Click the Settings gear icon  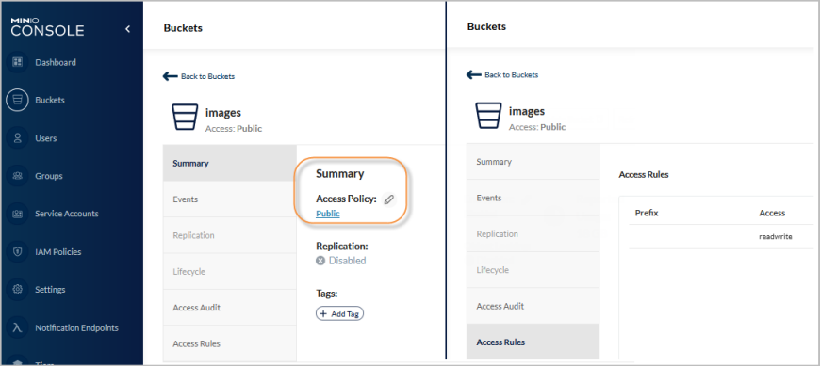[17, 289]
